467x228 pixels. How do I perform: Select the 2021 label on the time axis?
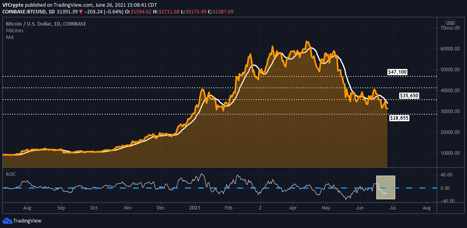coord(194,208)
